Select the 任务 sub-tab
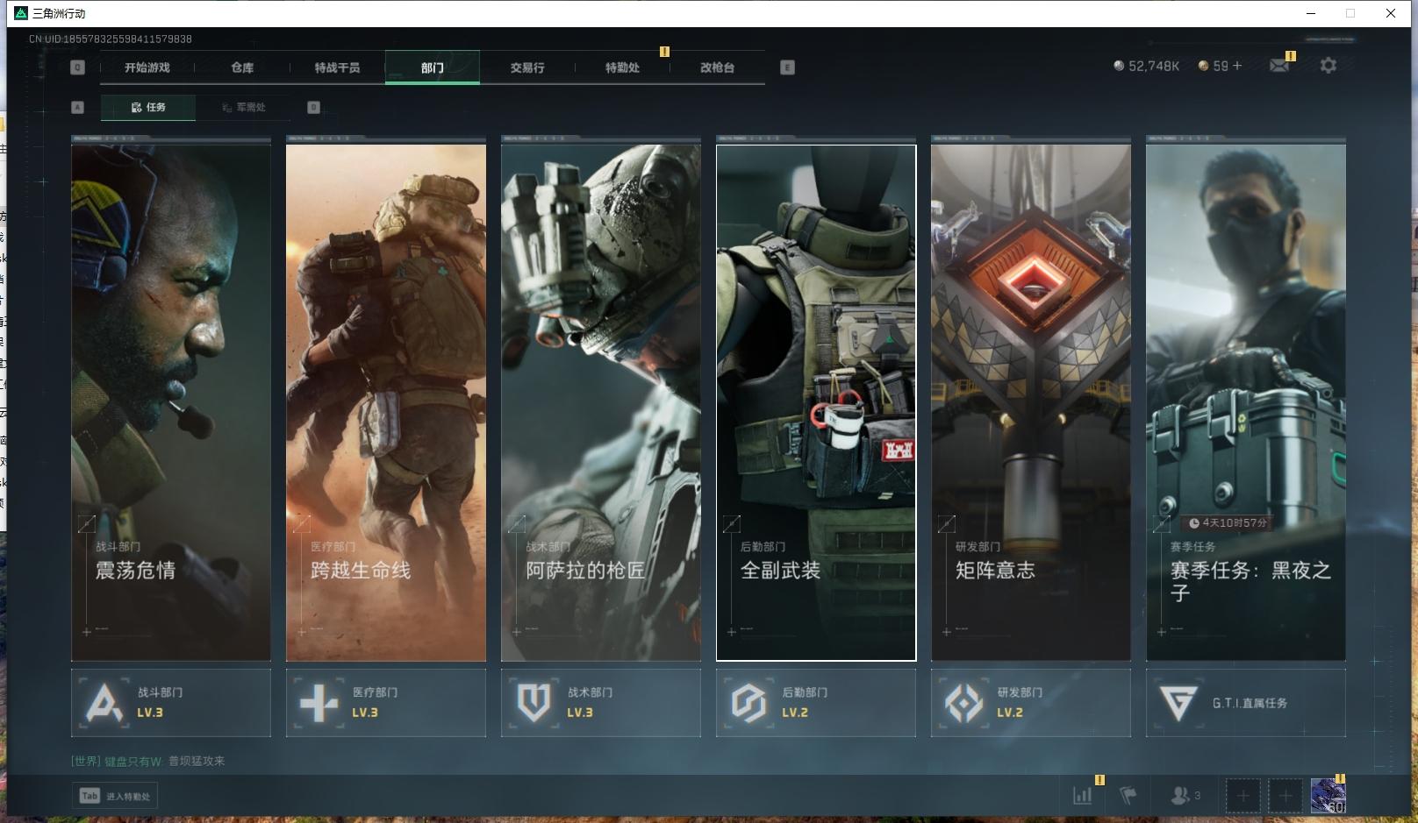This screenshot has width=1418, height=823. (148, 107)
